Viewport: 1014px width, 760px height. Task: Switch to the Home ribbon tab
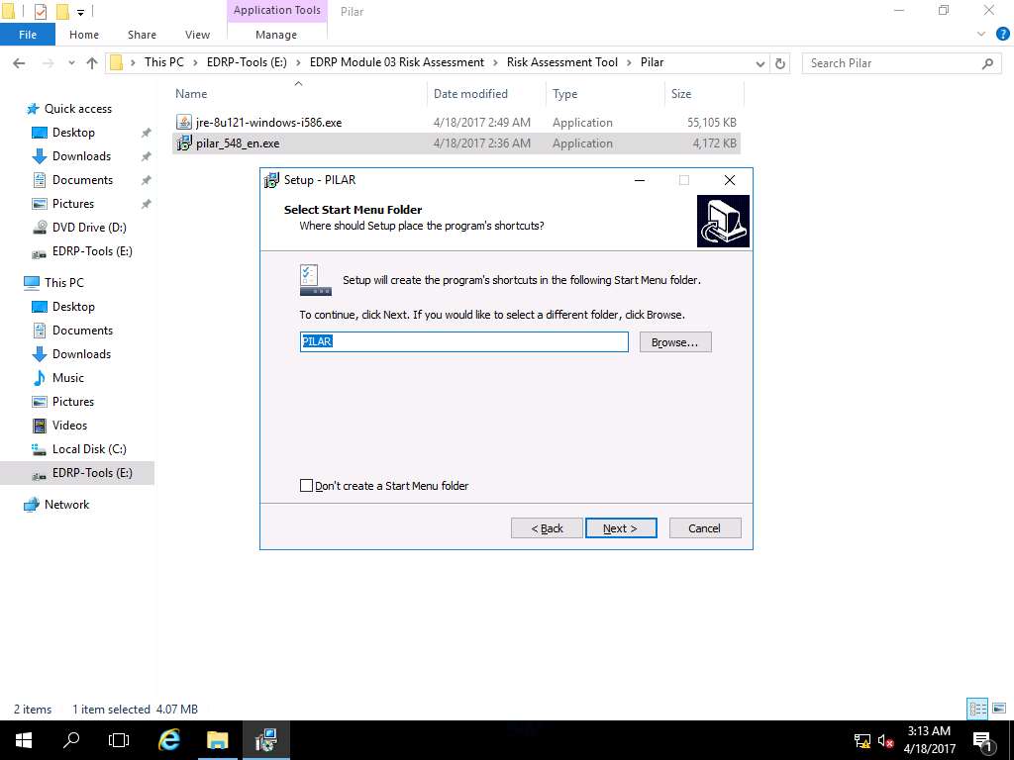click(84, 35)
